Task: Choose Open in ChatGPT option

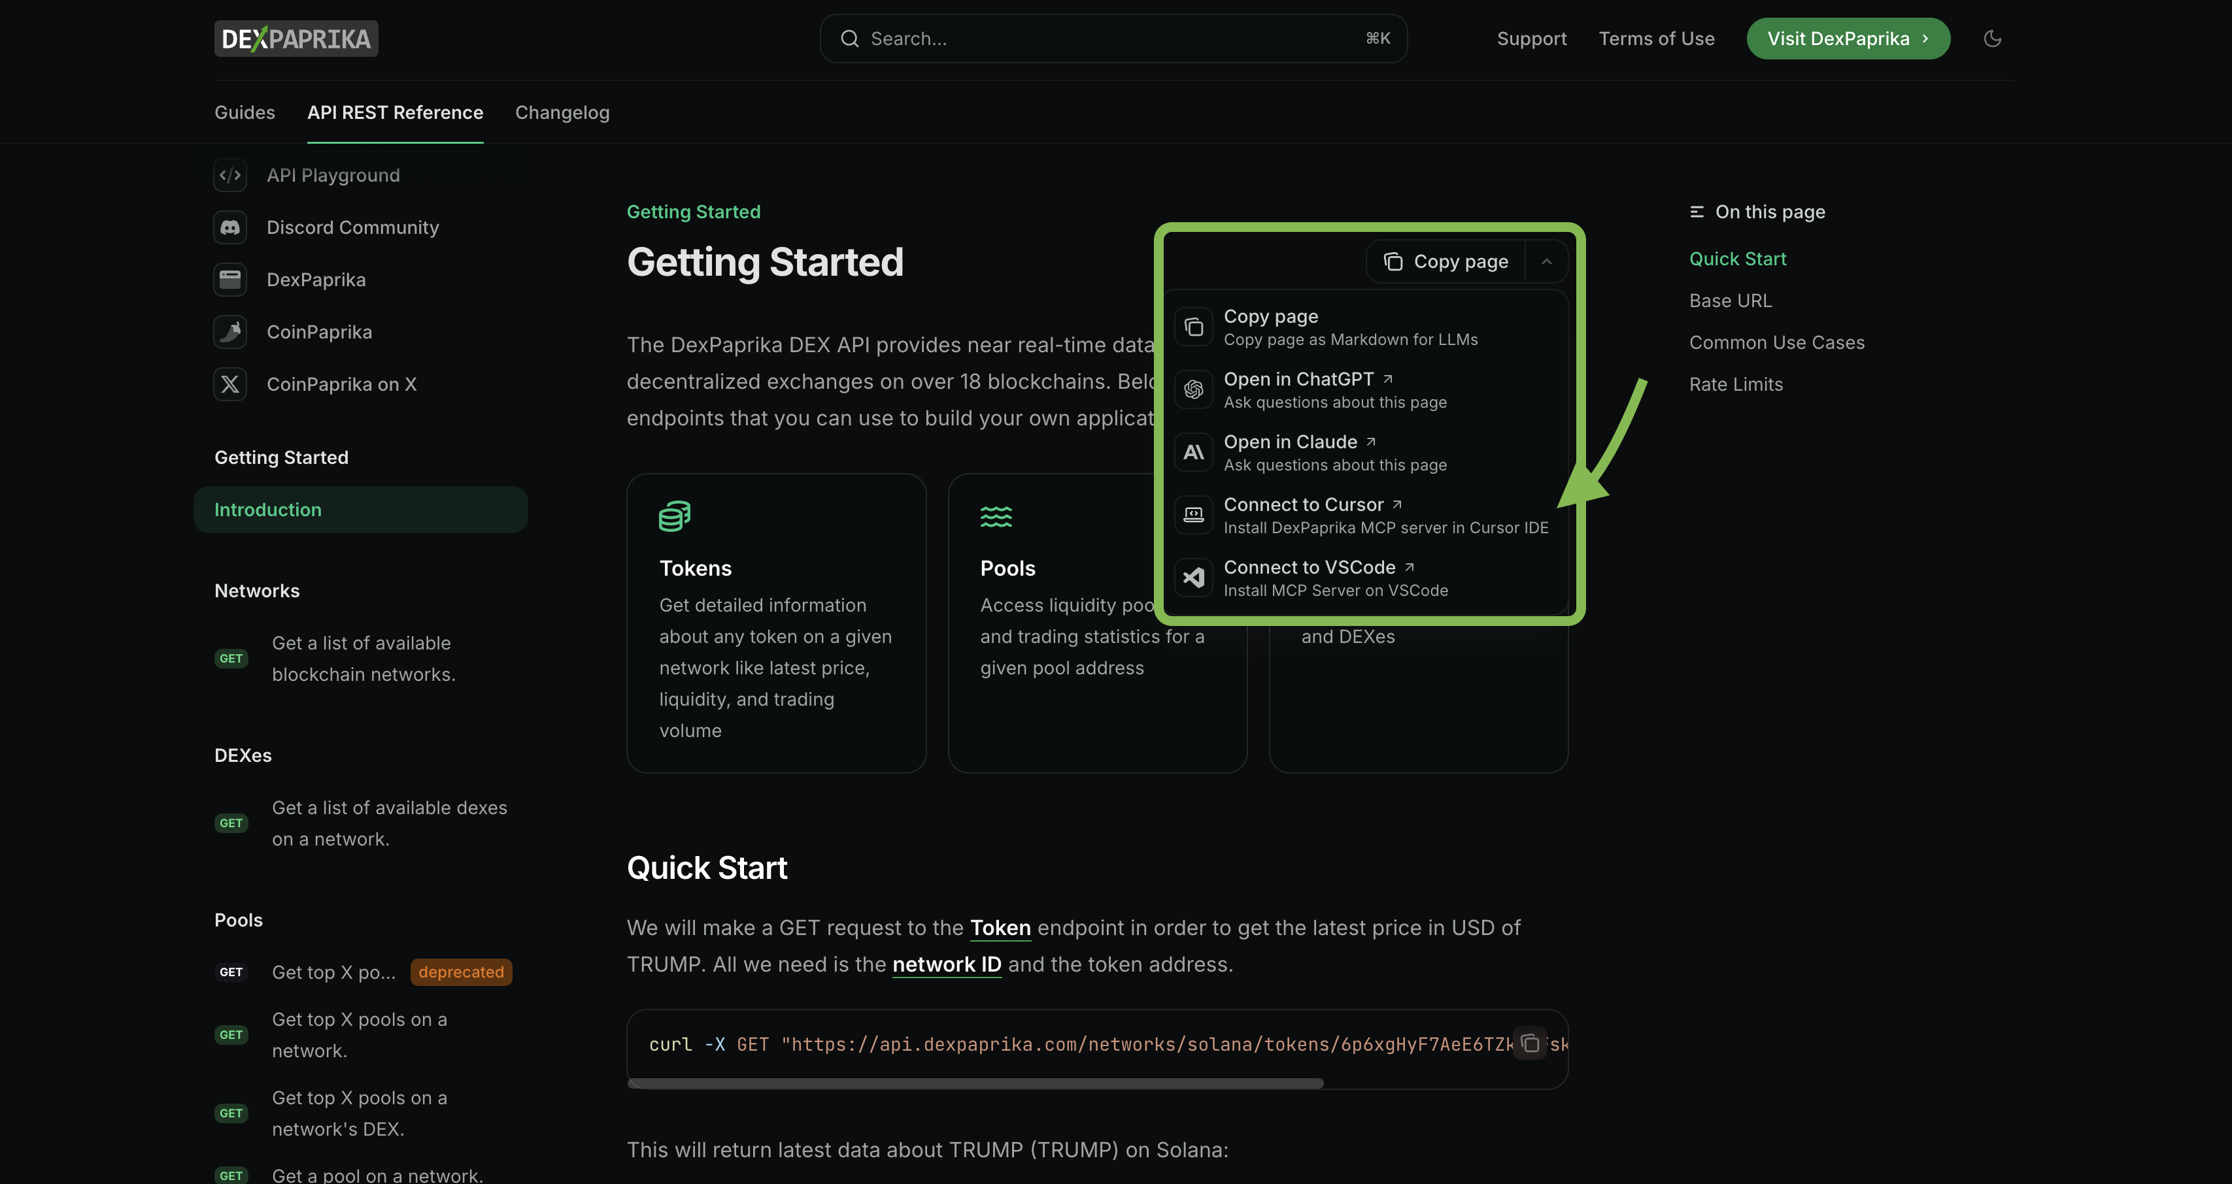Action: (1298, 378)
